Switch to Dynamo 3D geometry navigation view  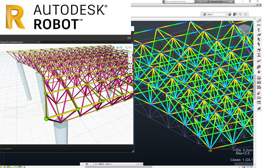coord(119,47)
